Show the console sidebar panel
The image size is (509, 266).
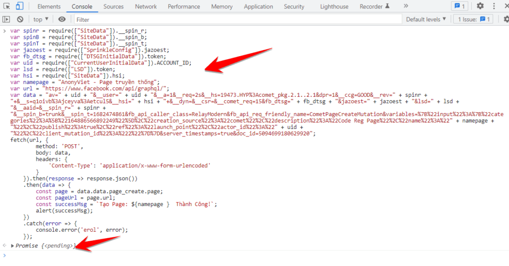6,19
